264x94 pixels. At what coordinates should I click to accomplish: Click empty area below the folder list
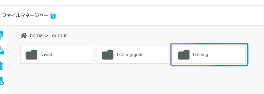133,79
